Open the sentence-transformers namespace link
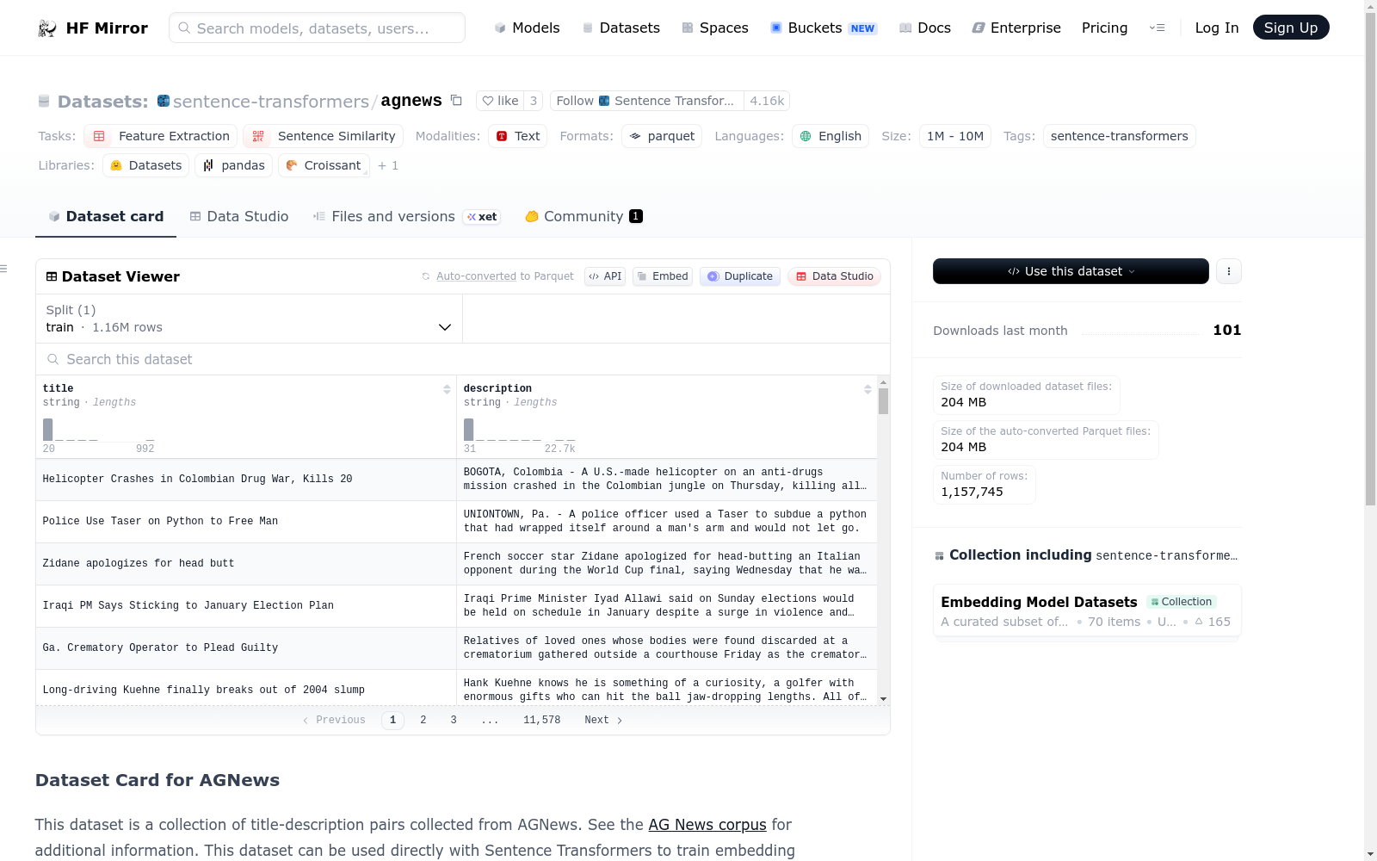 coord(271,102)
